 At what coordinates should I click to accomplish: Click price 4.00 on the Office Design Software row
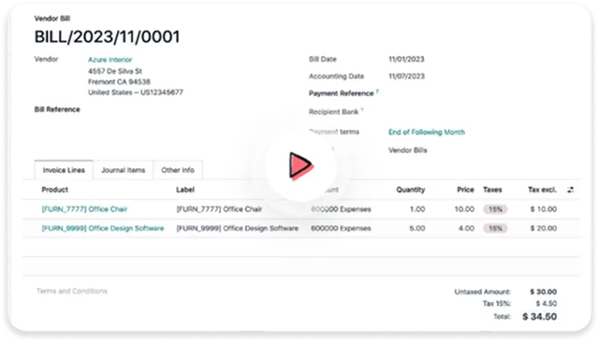(x=466, y=228)
